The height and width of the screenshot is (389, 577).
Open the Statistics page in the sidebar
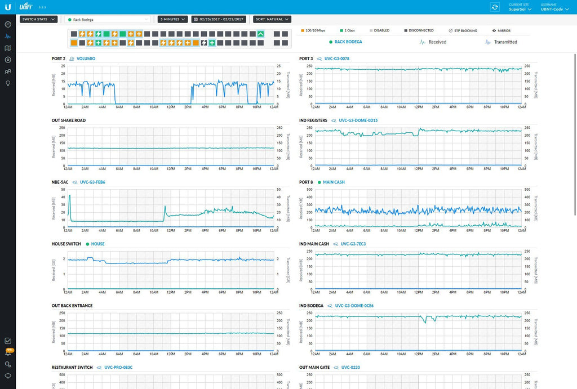[x=8, y=36]
